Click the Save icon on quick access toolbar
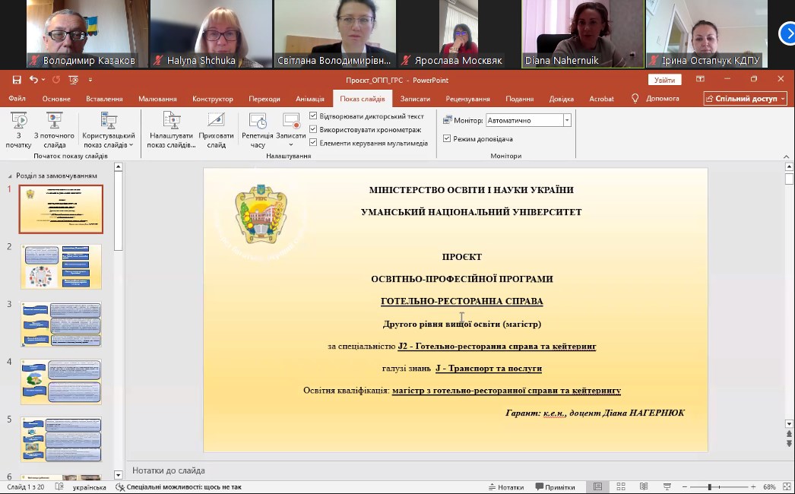 point(17,78)
